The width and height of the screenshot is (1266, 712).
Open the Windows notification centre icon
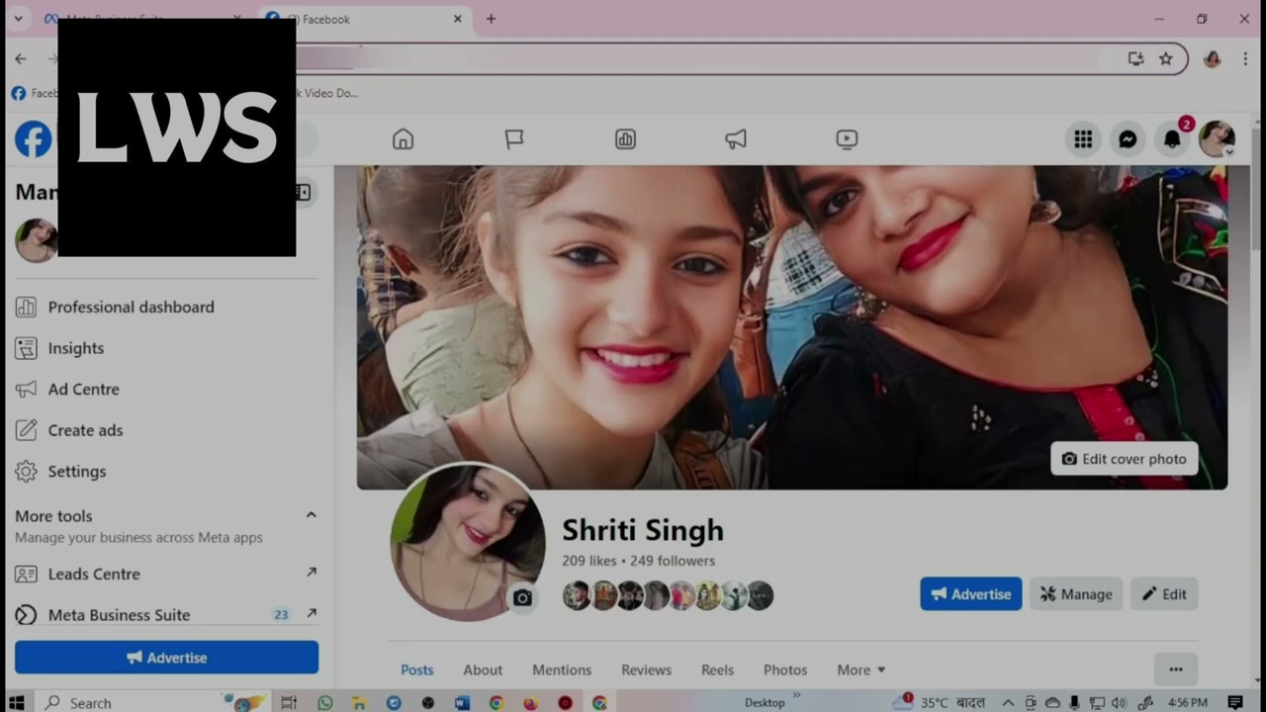pyautogui.click(x=1235, y=702)
